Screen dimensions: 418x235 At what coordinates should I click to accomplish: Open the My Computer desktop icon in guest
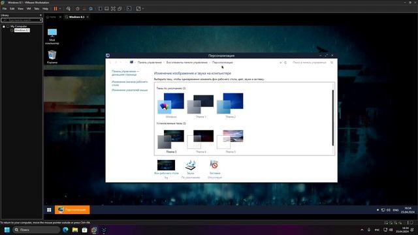[x=52, y=37]
